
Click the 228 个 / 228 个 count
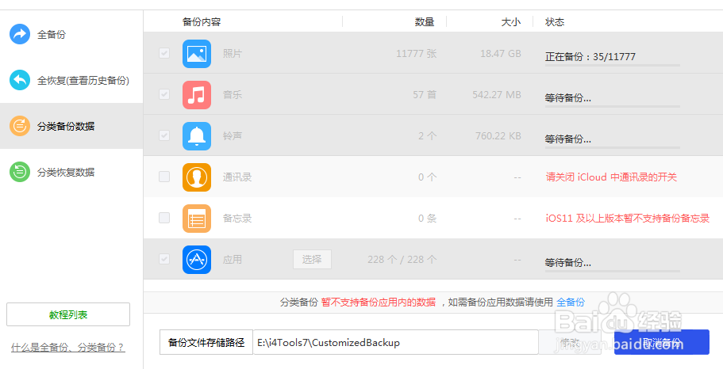point(402,260)
